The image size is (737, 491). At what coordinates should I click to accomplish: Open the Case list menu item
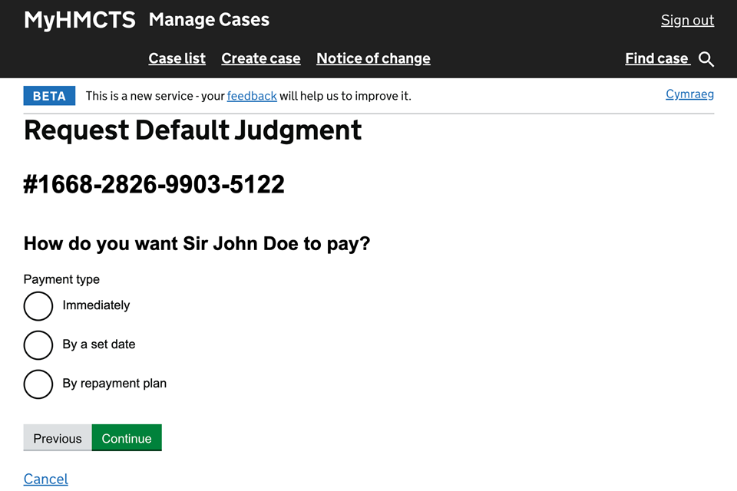(177, 58)
